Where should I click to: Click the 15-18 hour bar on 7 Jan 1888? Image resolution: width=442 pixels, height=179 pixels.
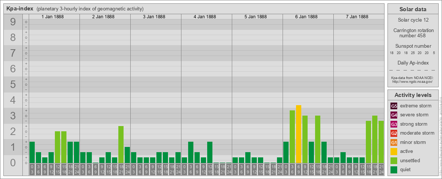tap(368, 142)
